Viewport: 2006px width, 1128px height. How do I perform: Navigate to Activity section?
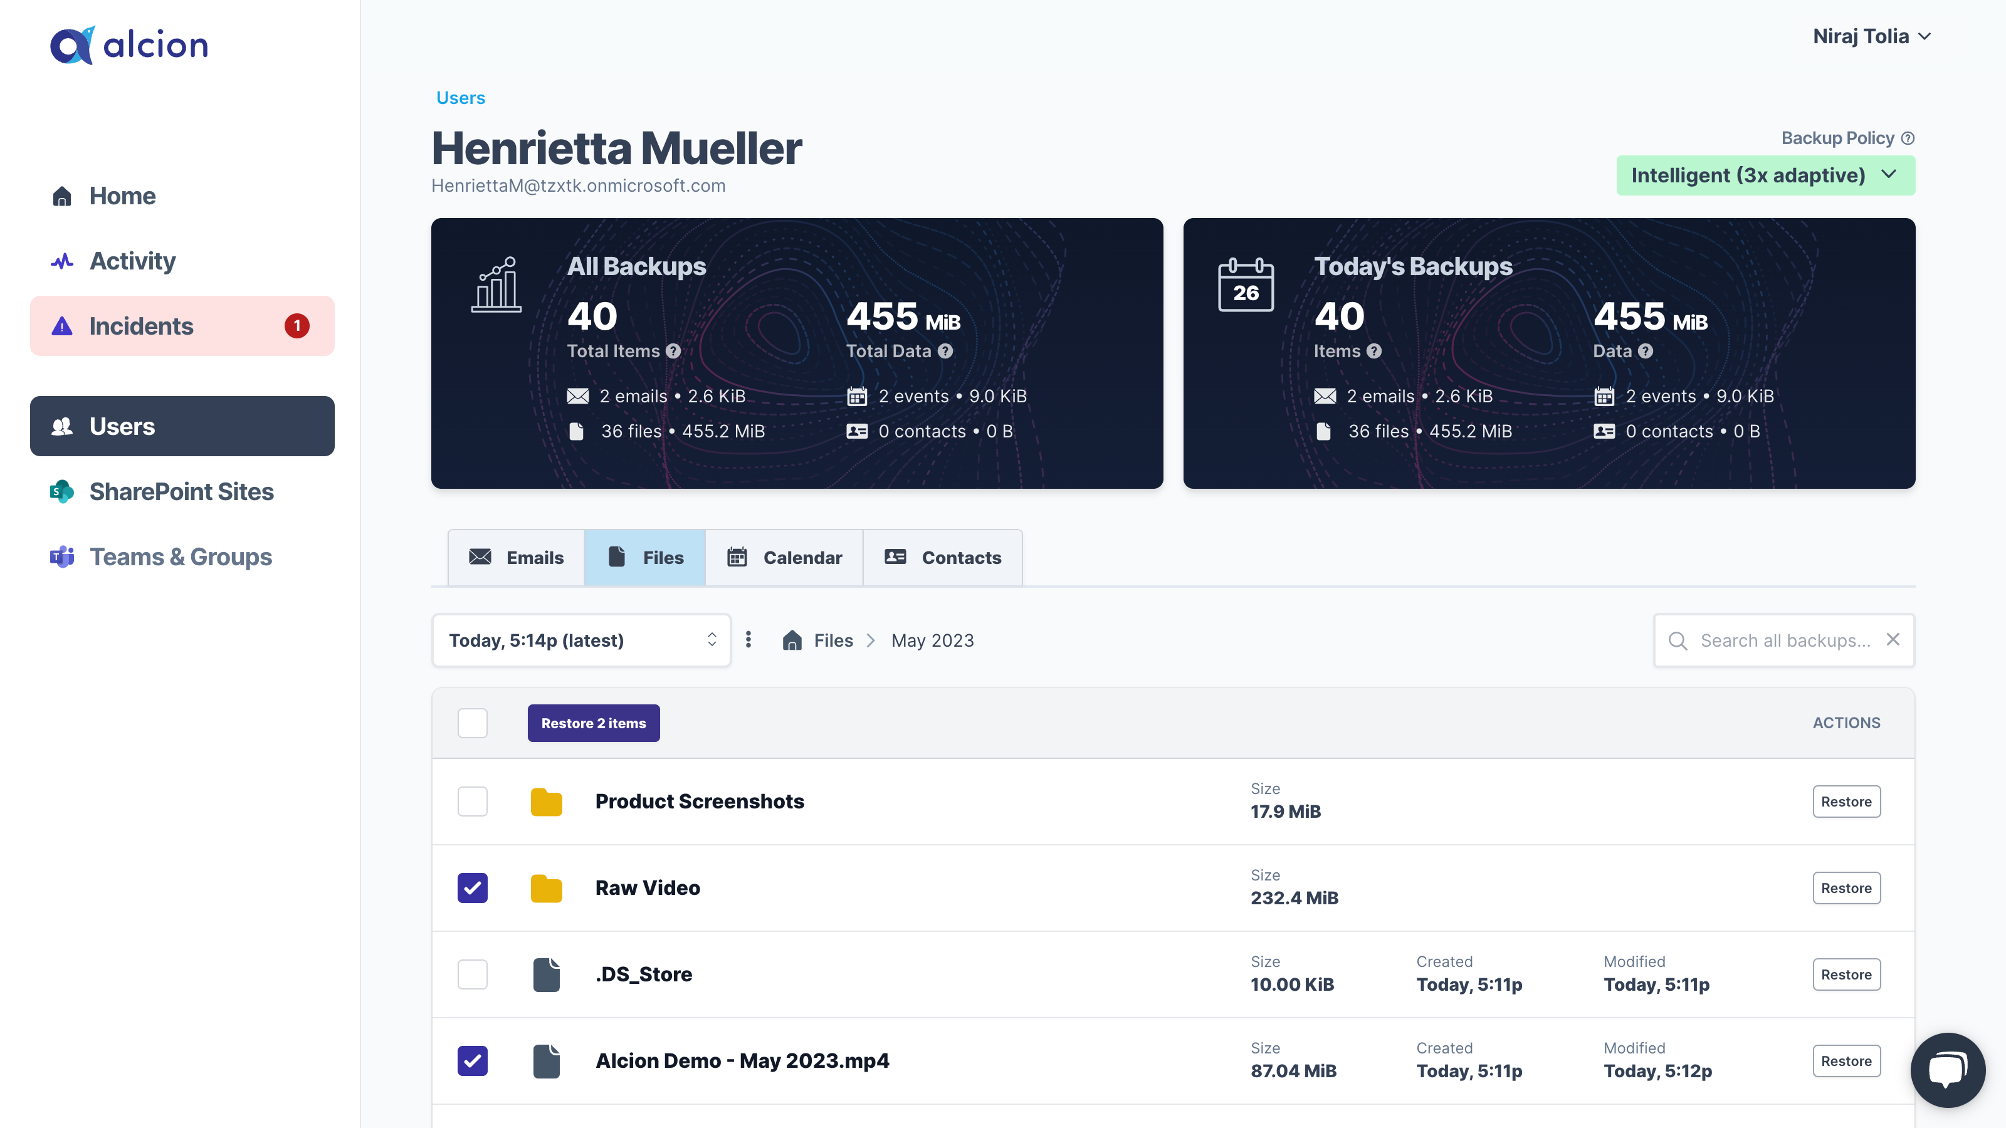tap(132, 260)
